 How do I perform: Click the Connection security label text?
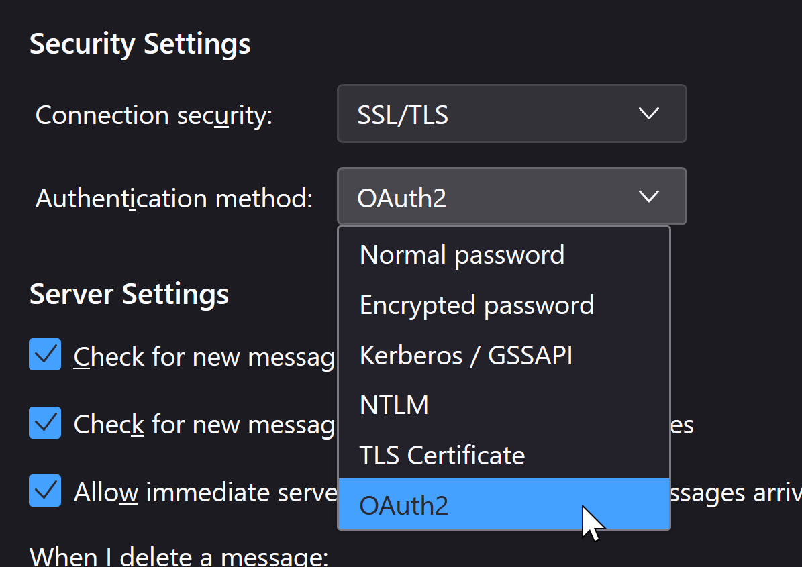tap(154, 115)
